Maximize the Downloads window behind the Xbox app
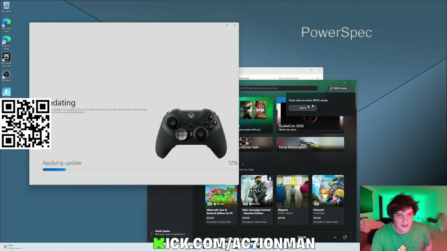 click(x=311, y=70)
